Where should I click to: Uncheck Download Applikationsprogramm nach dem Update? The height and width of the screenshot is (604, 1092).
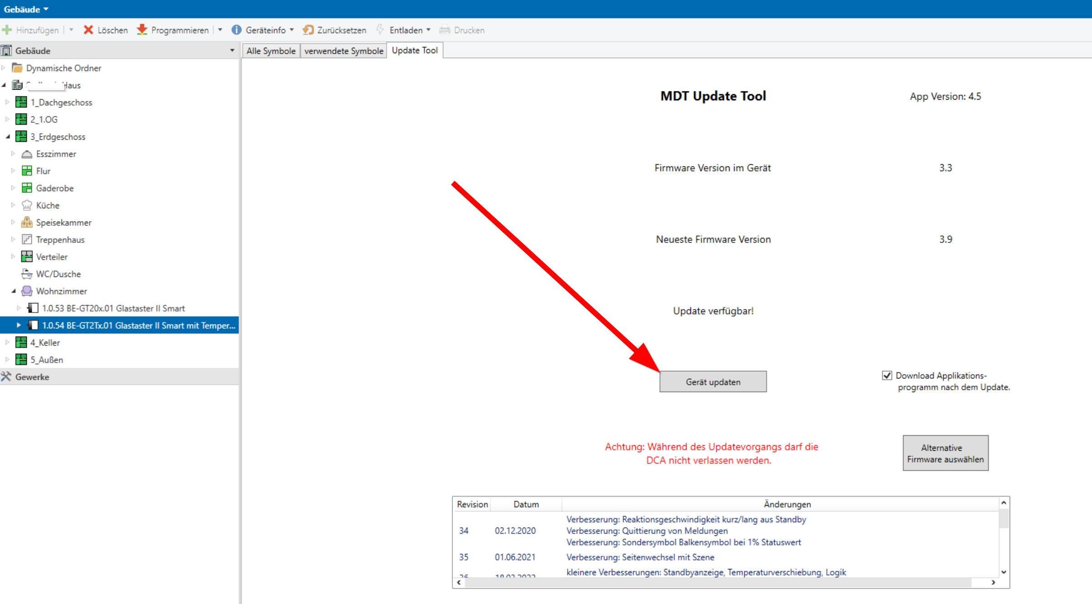coord(887,376)
